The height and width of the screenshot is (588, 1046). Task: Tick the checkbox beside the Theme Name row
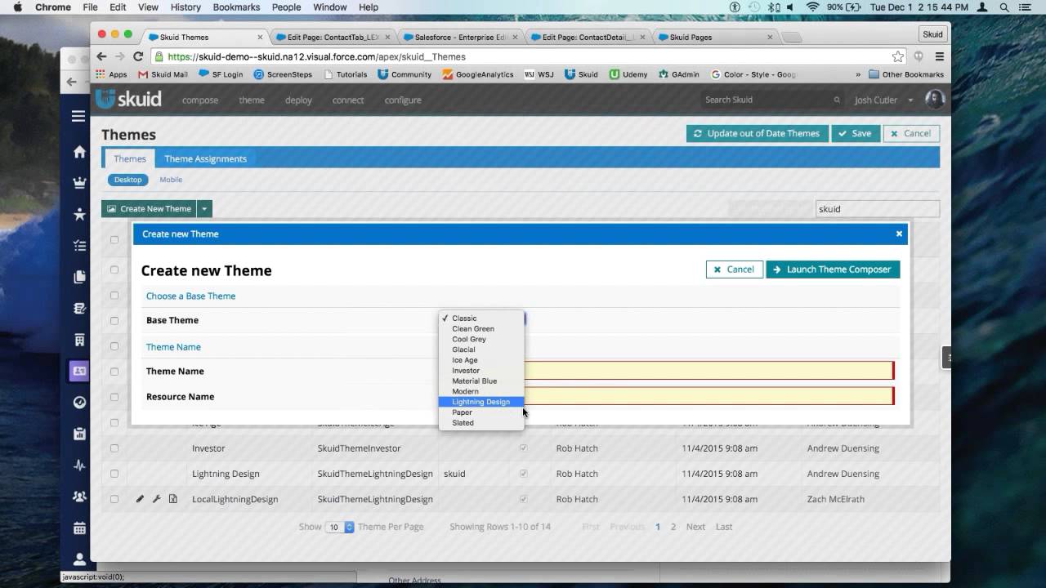[x=114, y=372]
